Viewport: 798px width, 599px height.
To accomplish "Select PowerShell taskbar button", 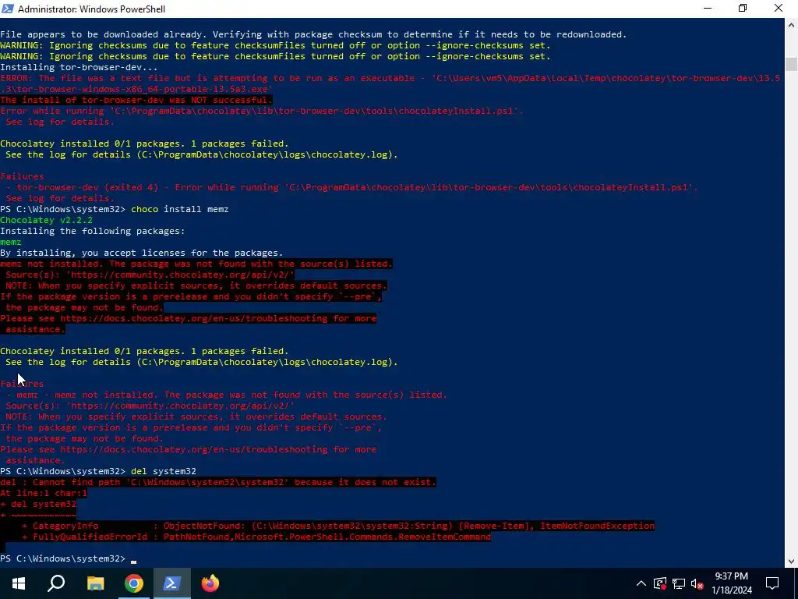I will [x=171, y=583].
